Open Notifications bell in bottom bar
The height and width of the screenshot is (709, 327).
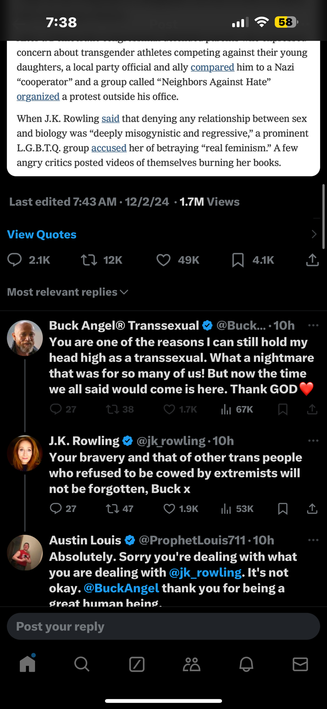pos(246,664)
